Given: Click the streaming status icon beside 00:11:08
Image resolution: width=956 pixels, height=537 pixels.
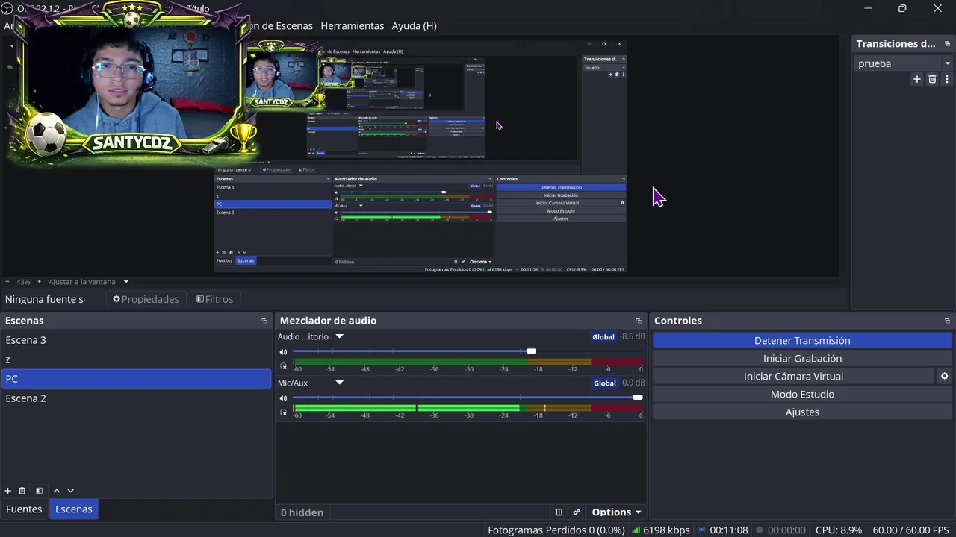Looking at the screenshot, I should [701, 530].
